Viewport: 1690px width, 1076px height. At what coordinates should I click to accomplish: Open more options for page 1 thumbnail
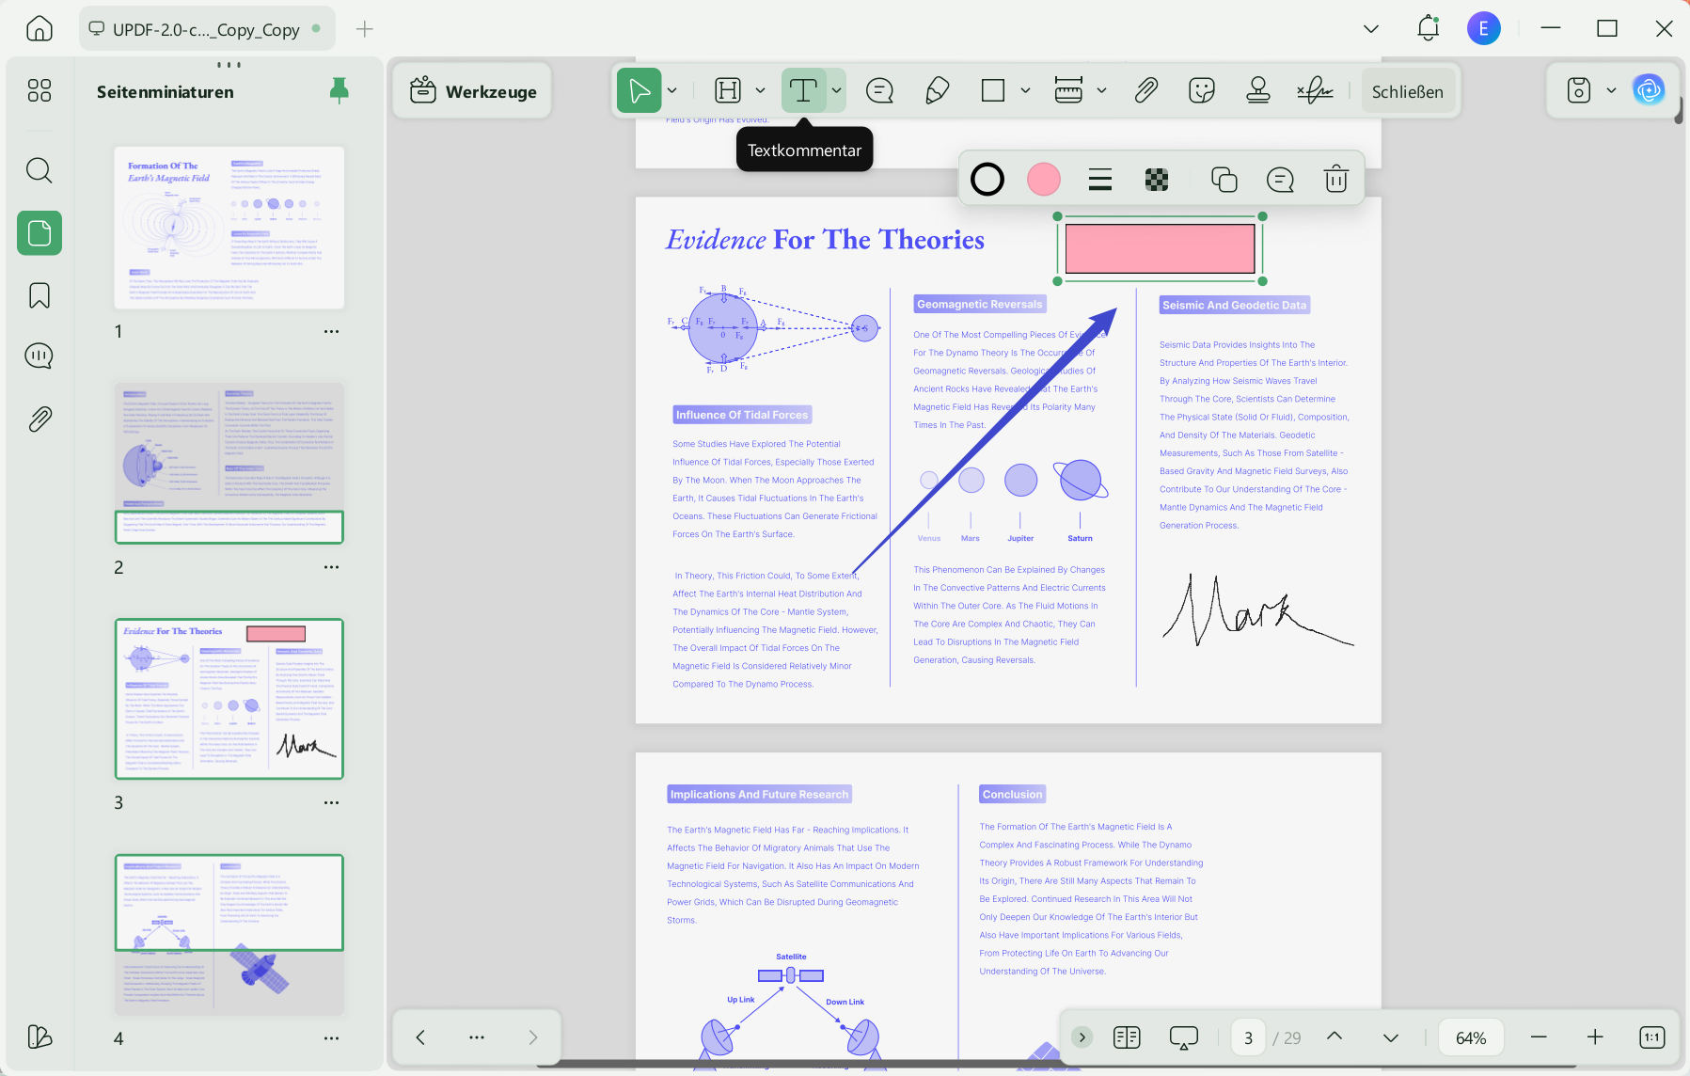331,331
